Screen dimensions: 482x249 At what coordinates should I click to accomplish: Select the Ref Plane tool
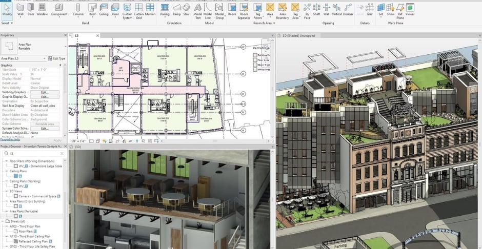point(400,12)
